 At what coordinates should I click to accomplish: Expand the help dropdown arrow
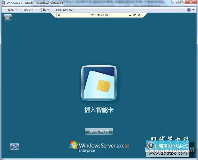click(x=193, y=10)
